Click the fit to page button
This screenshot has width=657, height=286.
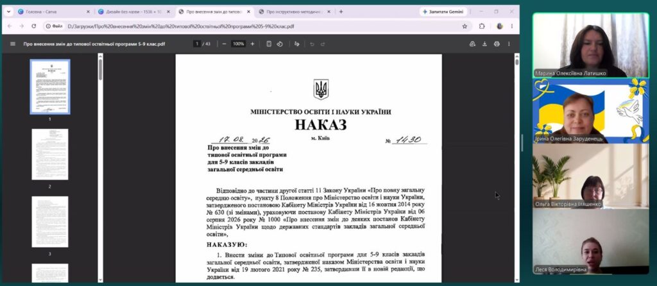point(269,44)
